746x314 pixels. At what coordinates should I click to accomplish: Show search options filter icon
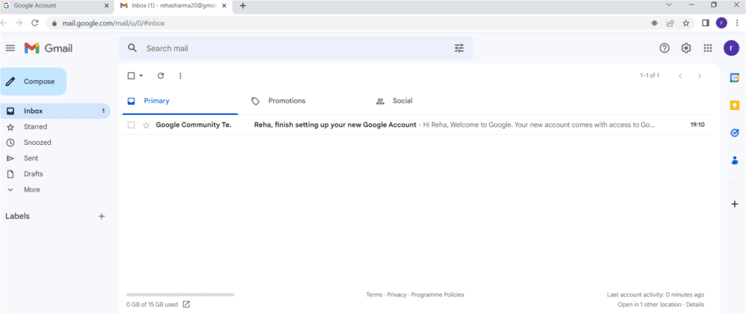(459, 48)
